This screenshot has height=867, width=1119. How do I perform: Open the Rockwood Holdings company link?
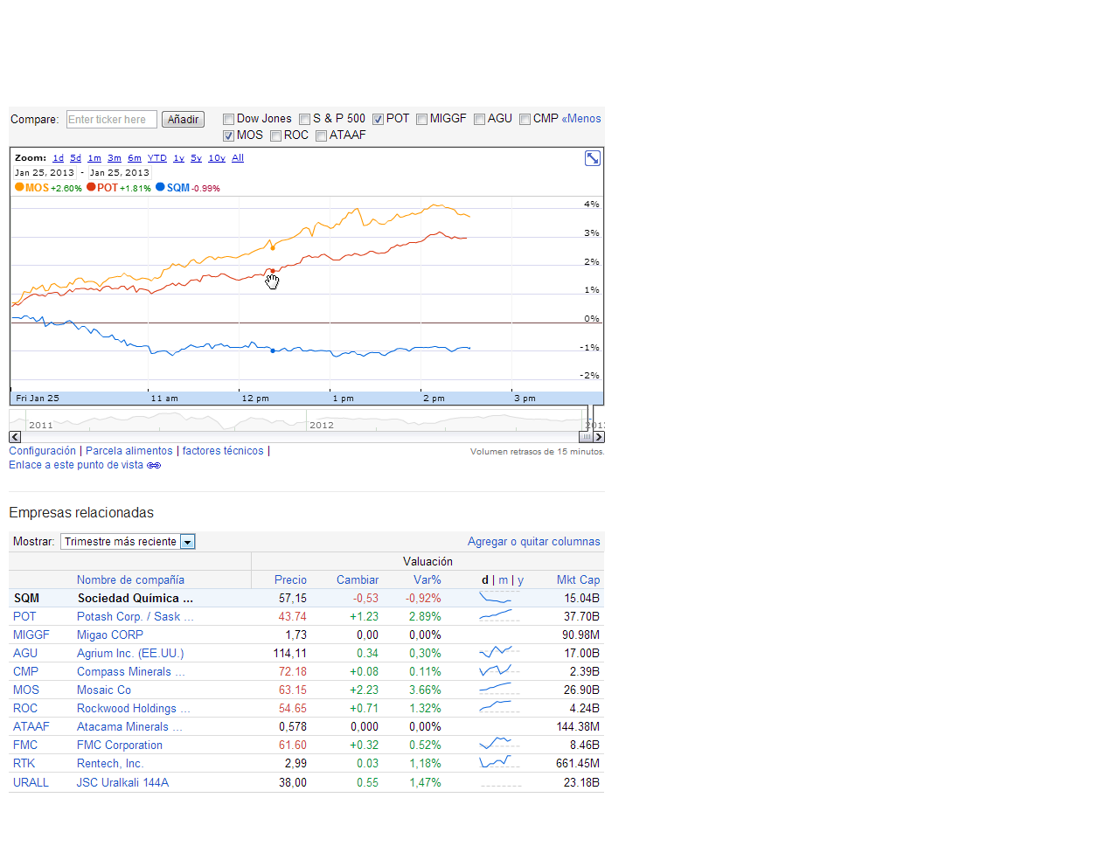[134, 708]
